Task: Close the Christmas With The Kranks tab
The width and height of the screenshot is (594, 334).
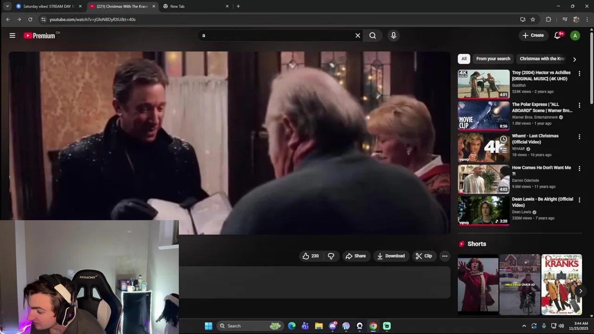Action: [154, 6]
